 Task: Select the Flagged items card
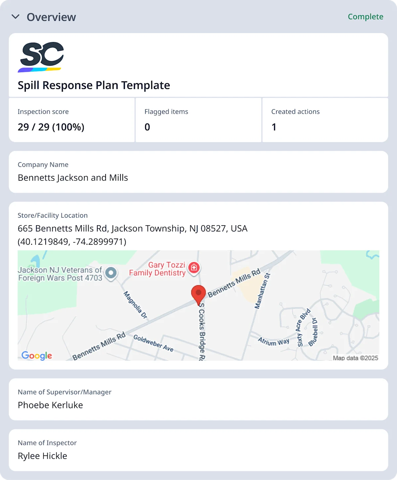tap(198, 120)
